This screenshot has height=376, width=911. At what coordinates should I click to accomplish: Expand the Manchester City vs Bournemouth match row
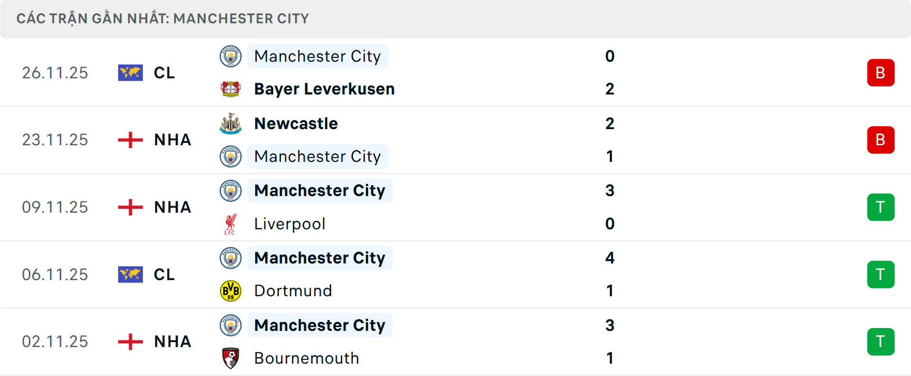click(455, 342)
